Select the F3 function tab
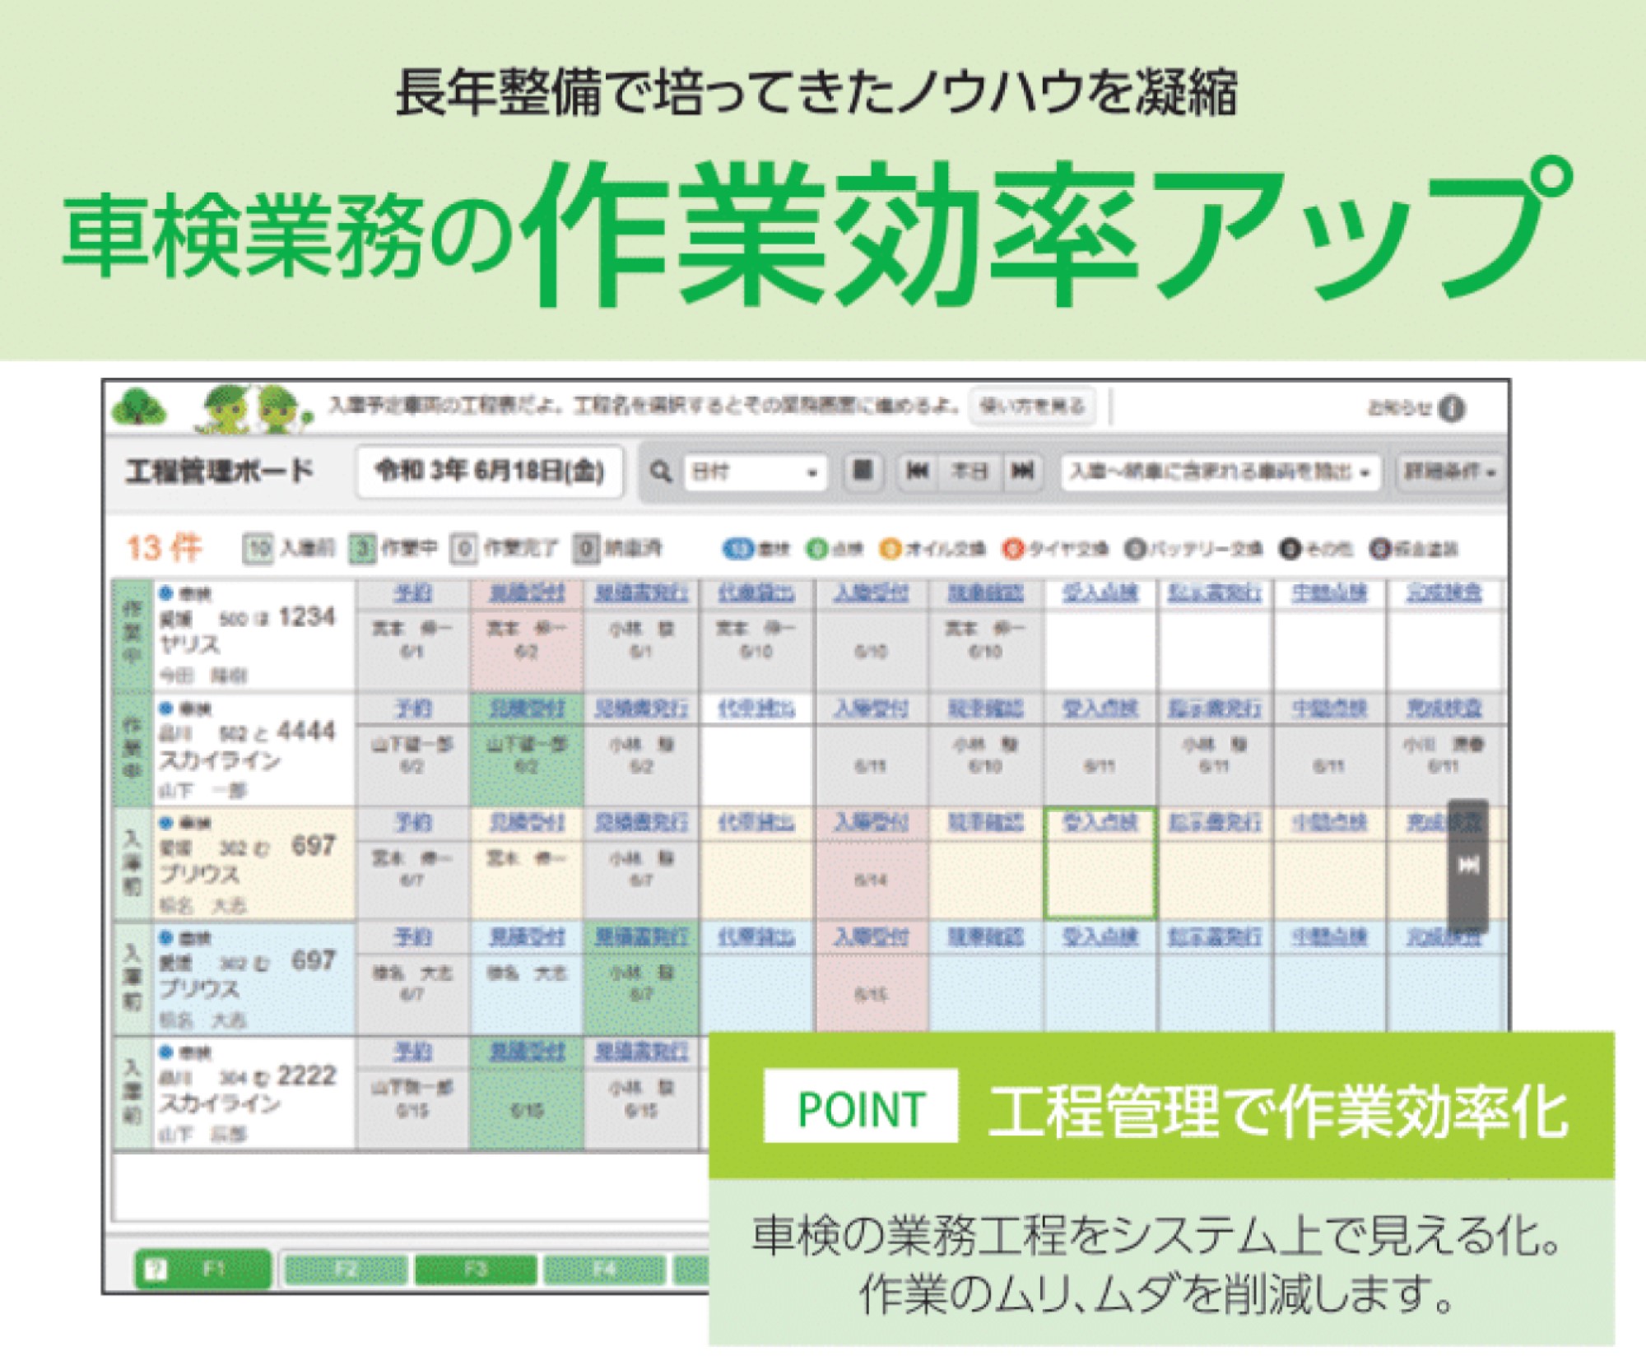Screen dimensions: 1646x1361 (x=476, y=1270)
